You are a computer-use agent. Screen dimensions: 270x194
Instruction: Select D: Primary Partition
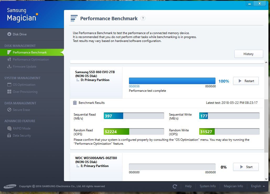pyautogui.click(x=95, y=80)
